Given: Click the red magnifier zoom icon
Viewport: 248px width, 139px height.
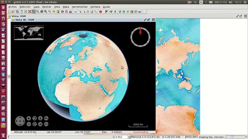Looking at the screenshot, I should (46, 12).
